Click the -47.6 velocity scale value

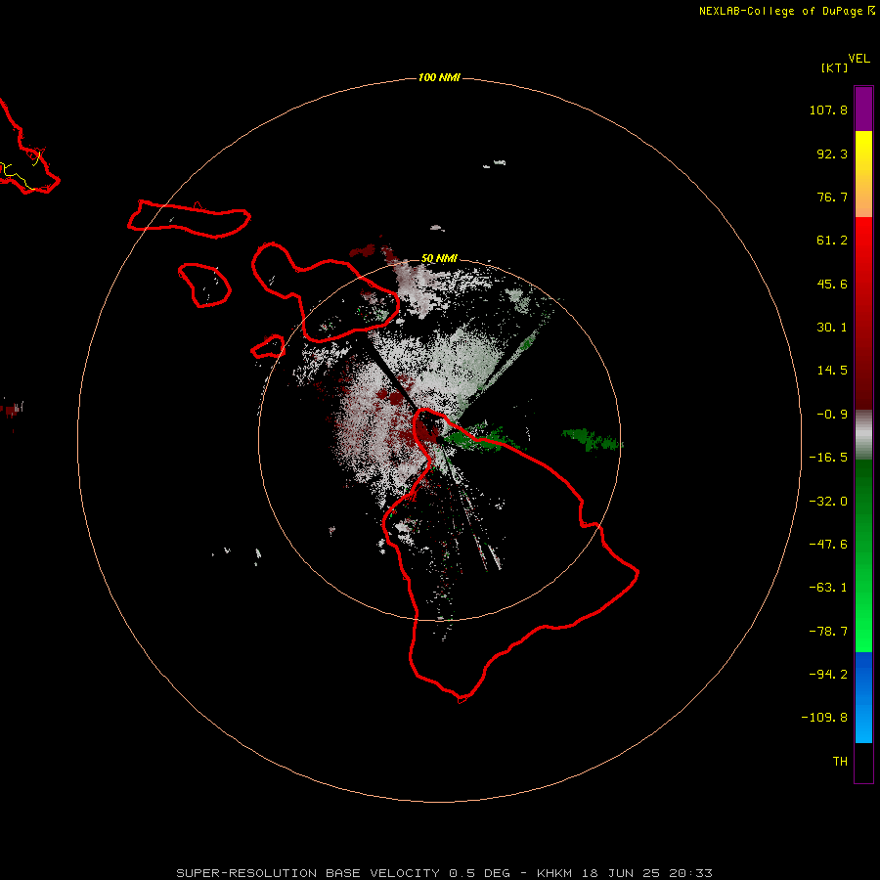(828, 545)
